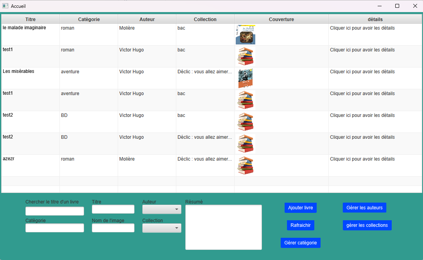Click the book stack cover in azezr row

point(246,166)
